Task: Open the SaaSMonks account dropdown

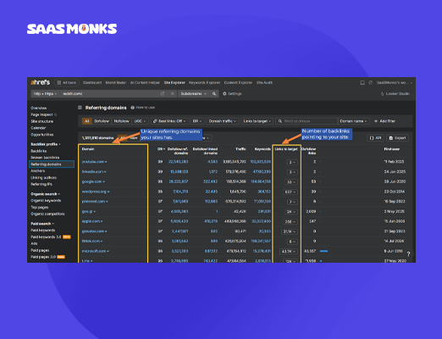Action: [395, 82]
